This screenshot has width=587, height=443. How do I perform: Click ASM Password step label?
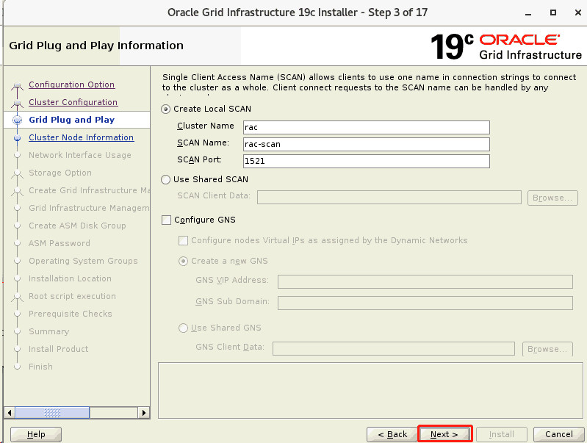click(60, 243)
